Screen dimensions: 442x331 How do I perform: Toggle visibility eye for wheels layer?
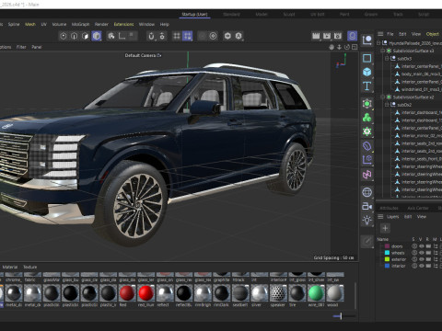(422, 253)
